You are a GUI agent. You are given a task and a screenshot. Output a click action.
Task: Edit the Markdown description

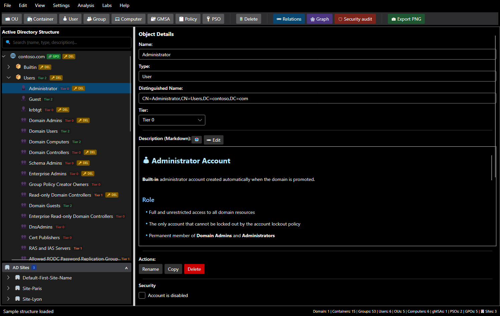tap(214, 140)
